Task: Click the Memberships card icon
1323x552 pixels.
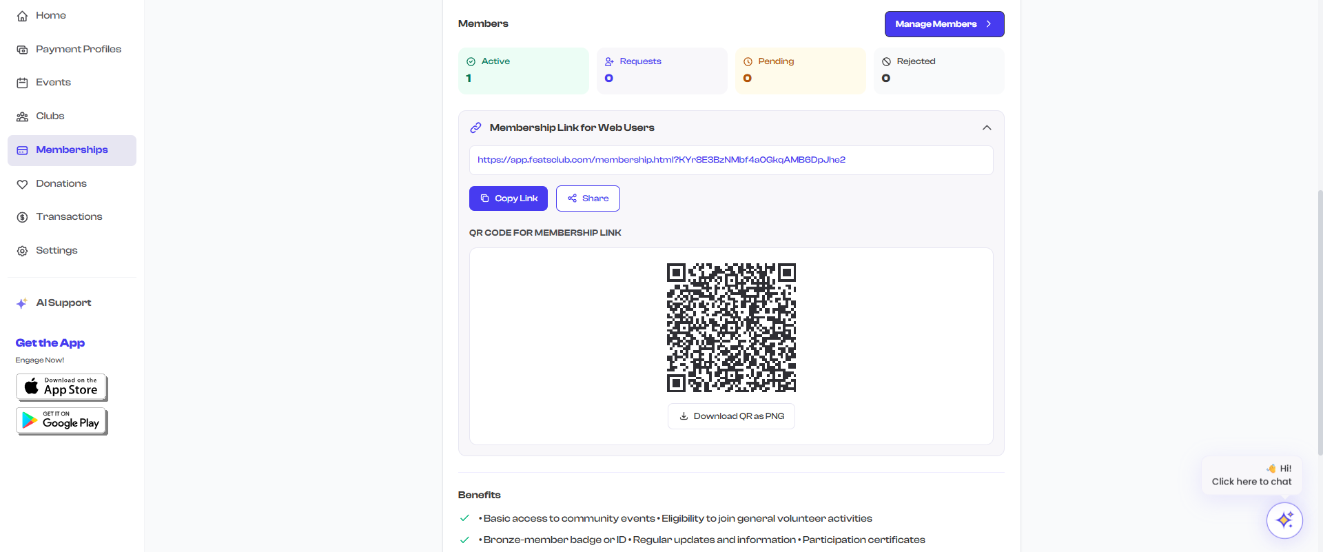Action: 22,150
